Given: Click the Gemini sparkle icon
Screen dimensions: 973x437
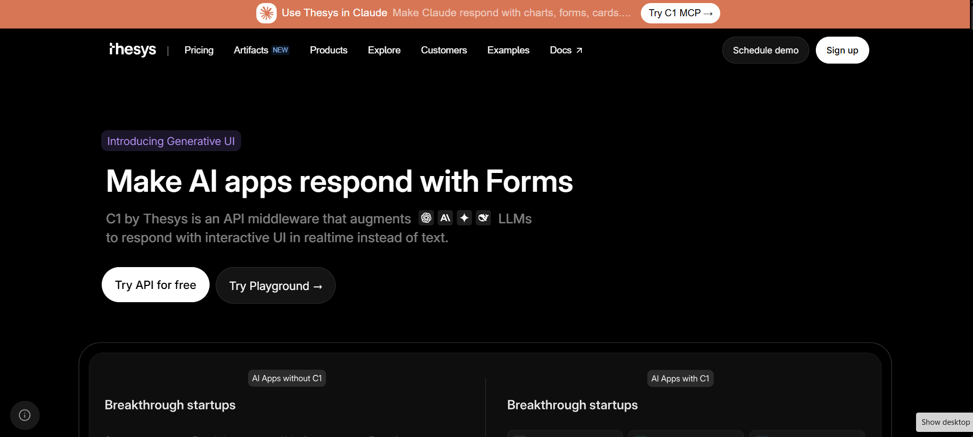Looking at the screenshot, I should tap(464, 218).
